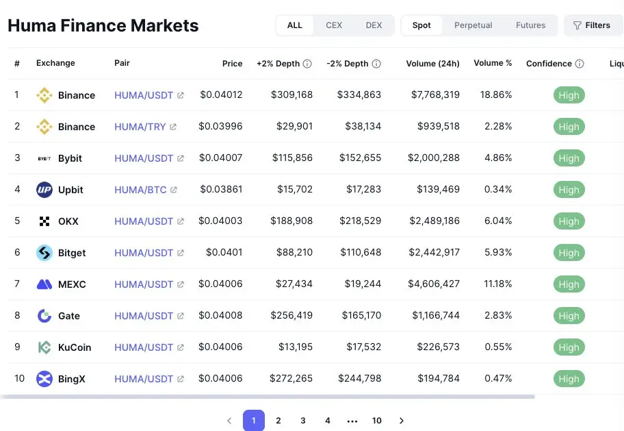Click the funnel icon in Filters button
624x431 pixels.
(577, 25)
